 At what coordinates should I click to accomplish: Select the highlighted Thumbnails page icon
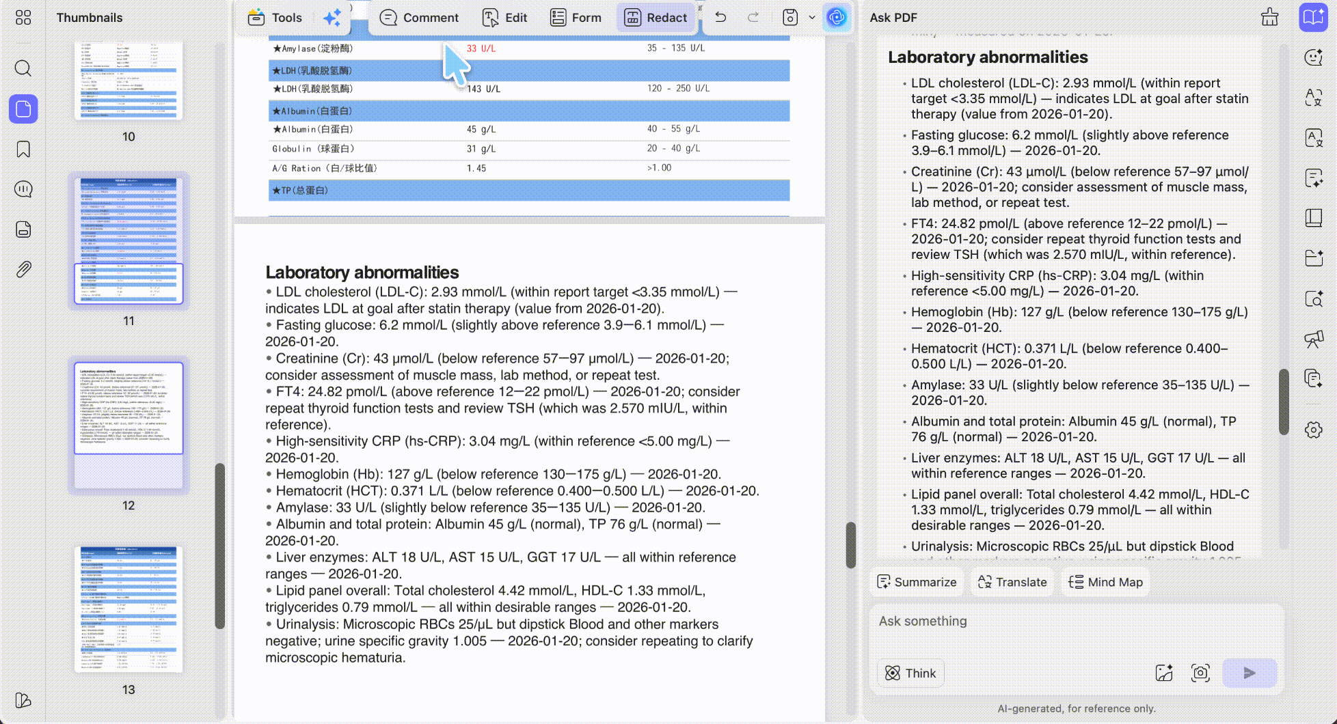point(23,109)
